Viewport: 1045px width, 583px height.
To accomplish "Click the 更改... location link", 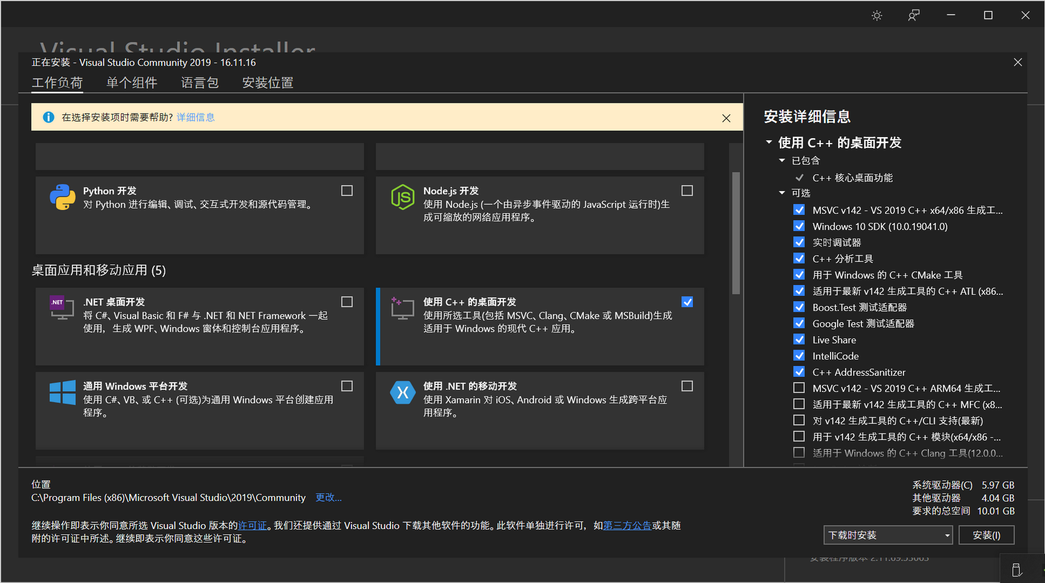I will pos(328,498).
